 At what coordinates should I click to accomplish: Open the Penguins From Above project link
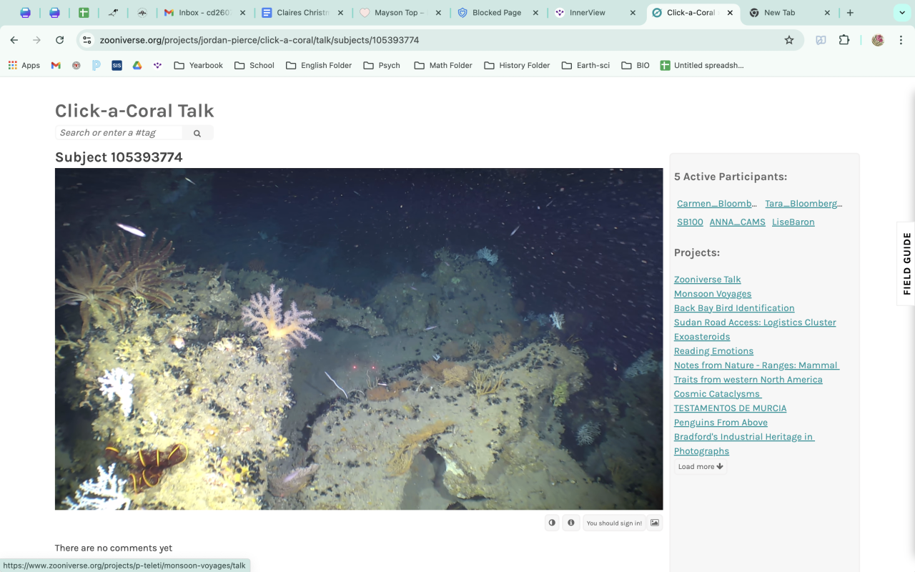pyautogui.click(x=721, y=423)
